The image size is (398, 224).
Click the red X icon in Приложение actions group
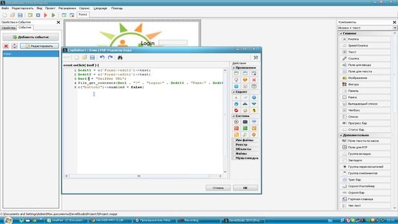[x=254, y=80]
